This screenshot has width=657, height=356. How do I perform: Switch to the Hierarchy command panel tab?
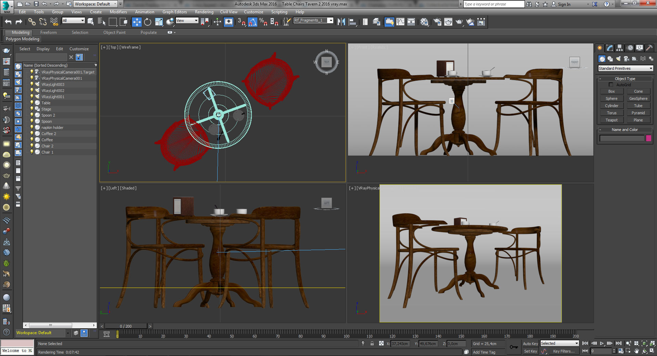(619, 48)
